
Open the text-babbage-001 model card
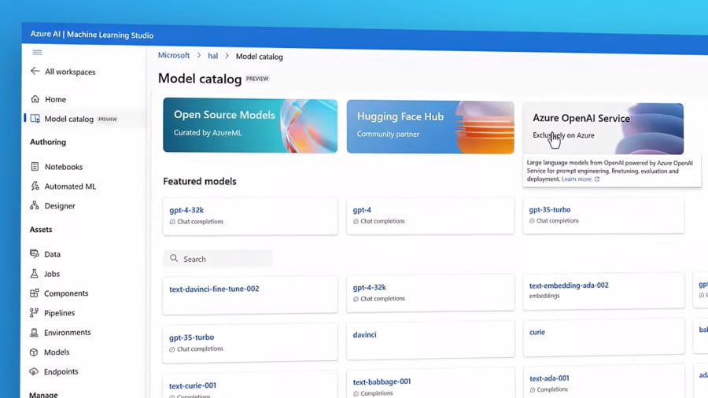pos(430,384)
